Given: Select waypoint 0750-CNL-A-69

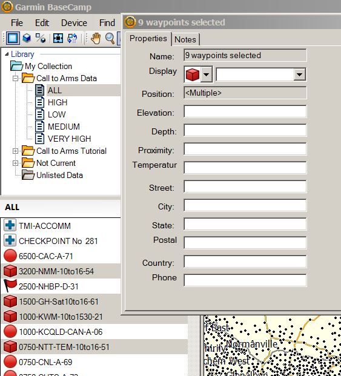Looking at the screenshot, I should pos(45,362).
